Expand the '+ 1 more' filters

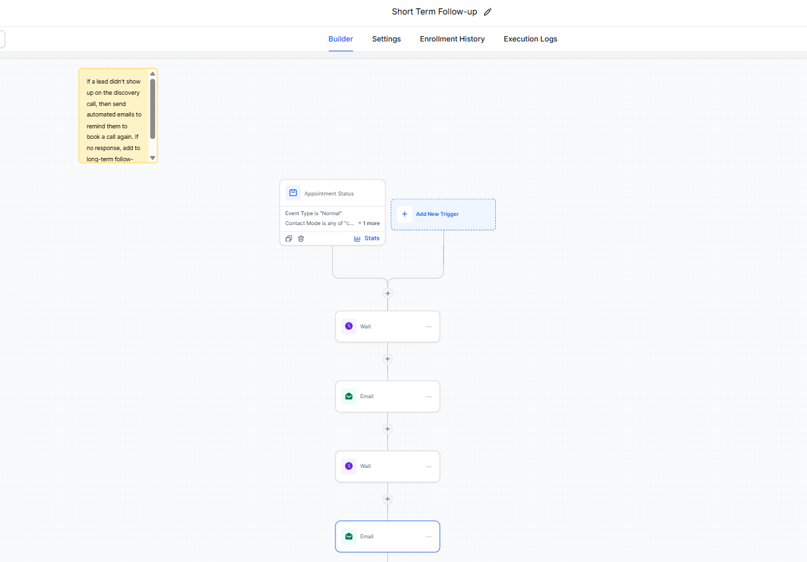tap(369, 223)
